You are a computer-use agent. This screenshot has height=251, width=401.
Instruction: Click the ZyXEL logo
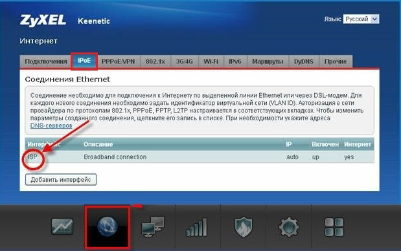(x=43, y=21)
